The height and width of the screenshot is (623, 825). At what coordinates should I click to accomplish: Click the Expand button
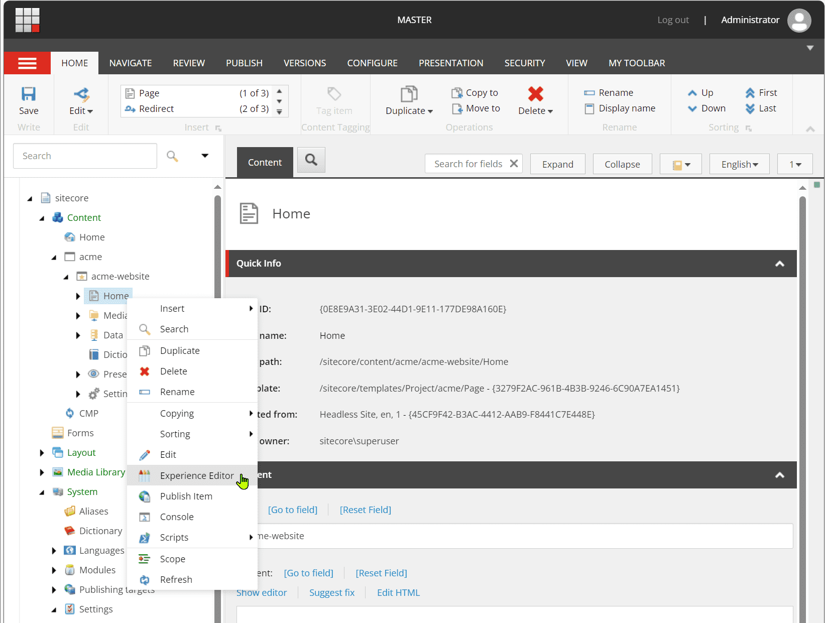coord(557,164)
